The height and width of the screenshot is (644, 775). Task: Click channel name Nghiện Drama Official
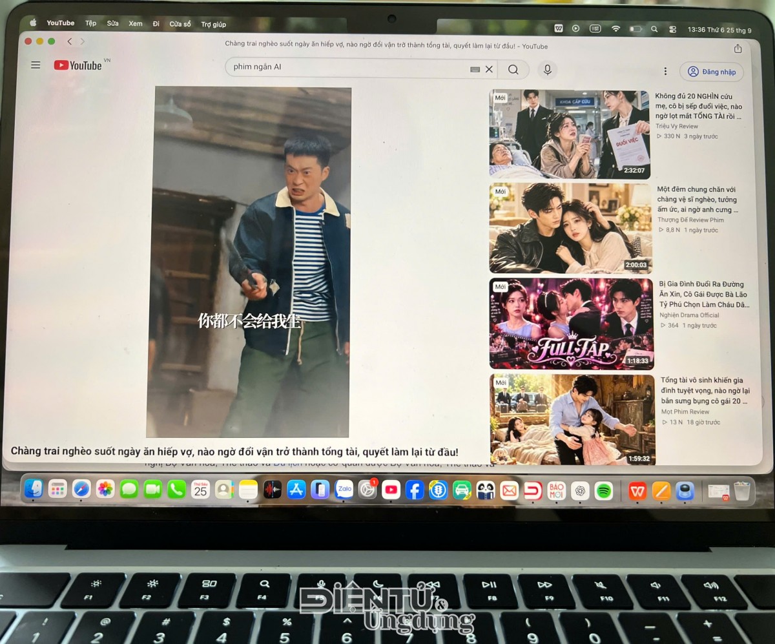(689, 315)
